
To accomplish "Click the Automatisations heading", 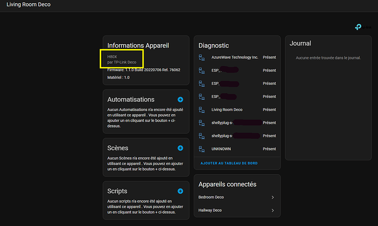I will [x=131, y=99].
